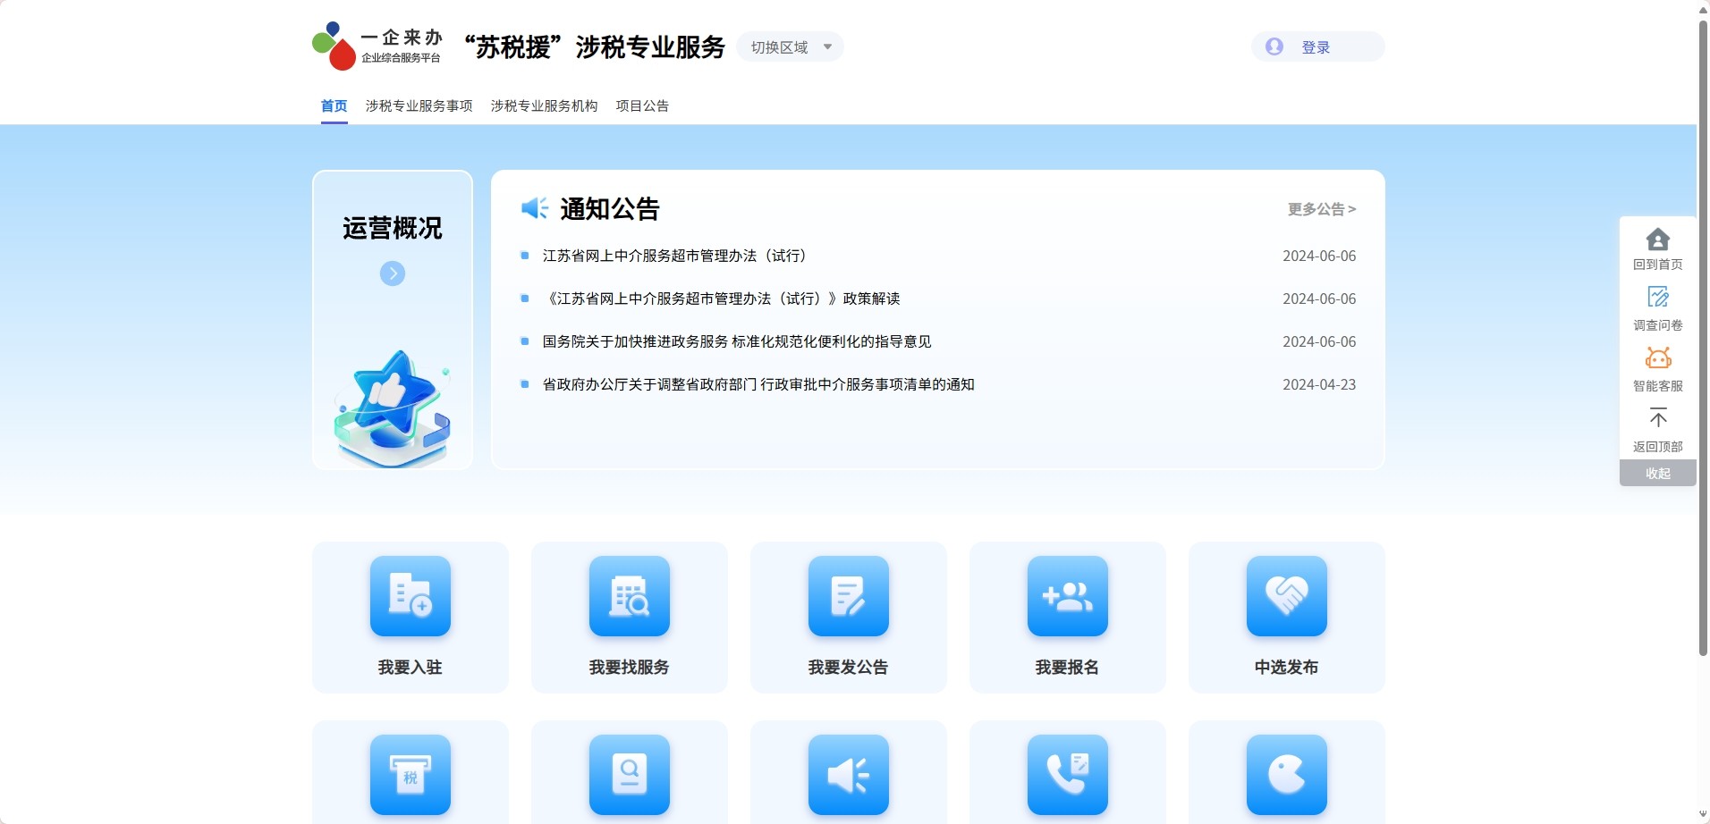Expand 运营概况 with the arrow button
The image size is (1710, 824).
393,273
